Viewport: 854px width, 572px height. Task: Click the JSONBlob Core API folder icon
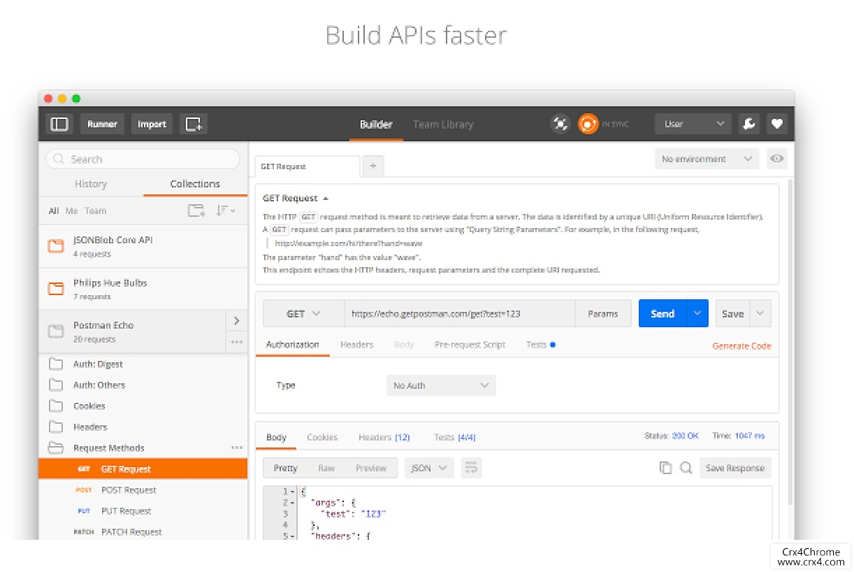click(55, 246)
